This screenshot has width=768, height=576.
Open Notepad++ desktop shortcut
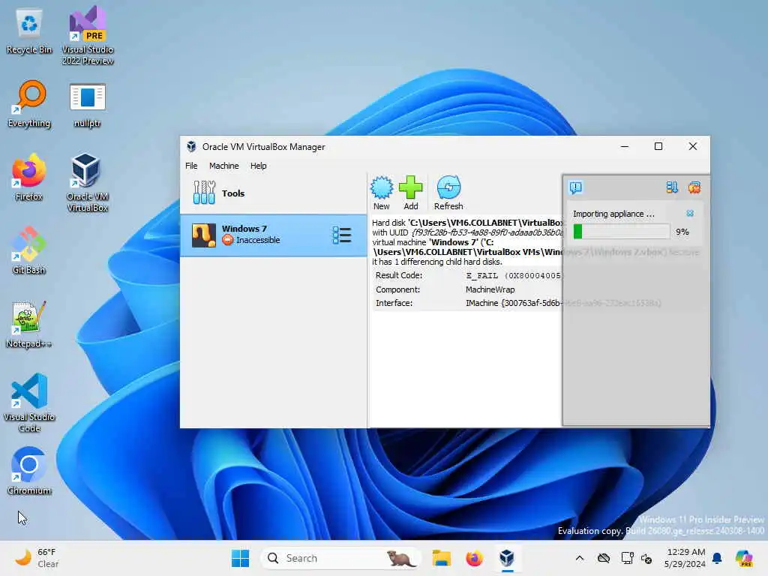[x=29, y=324]
